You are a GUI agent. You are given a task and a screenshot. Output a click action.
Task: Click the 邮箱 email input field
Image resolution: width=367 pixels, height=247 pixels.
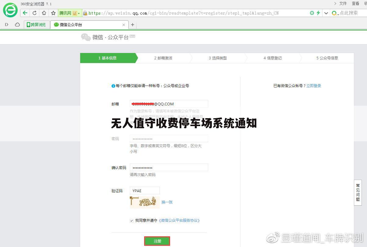coord(169,104)
